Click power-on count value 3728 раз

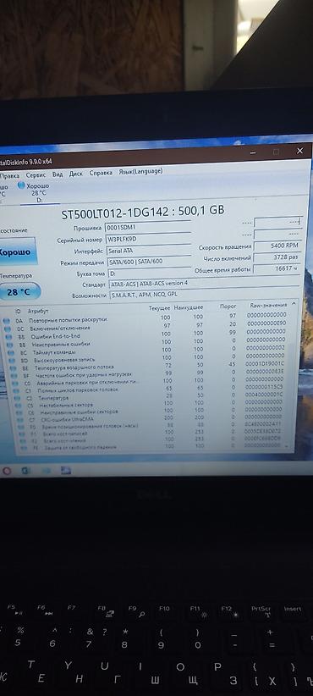(x=278, y=257)
